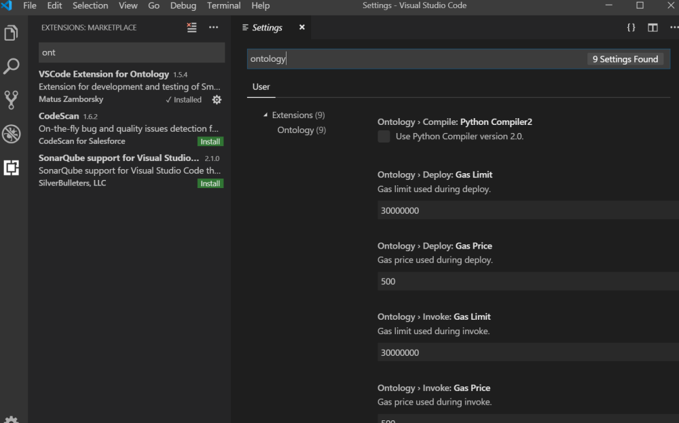Collapse the Extensions (9) tree node
The image size is (679, 423).
point(266,115)
